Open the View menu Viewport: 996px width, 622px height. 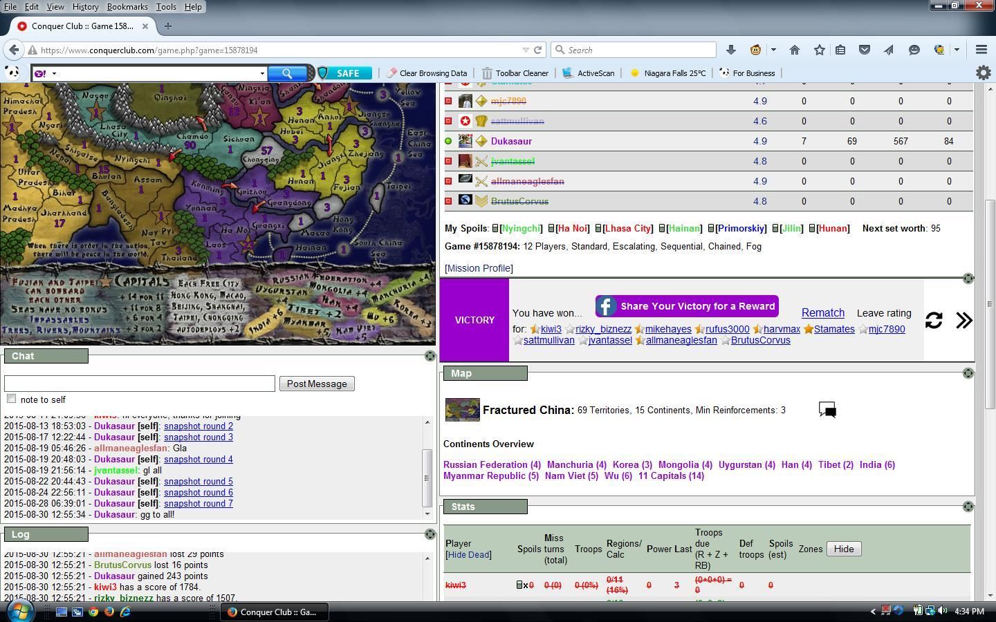click(55, 6)
